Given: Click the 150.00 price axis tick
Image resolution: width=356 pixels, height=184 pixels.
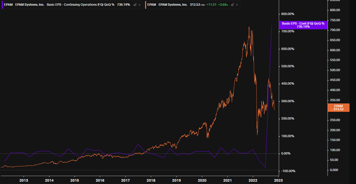Looking at the screenshot, I should pyautogui.click(x=335, y=140).
